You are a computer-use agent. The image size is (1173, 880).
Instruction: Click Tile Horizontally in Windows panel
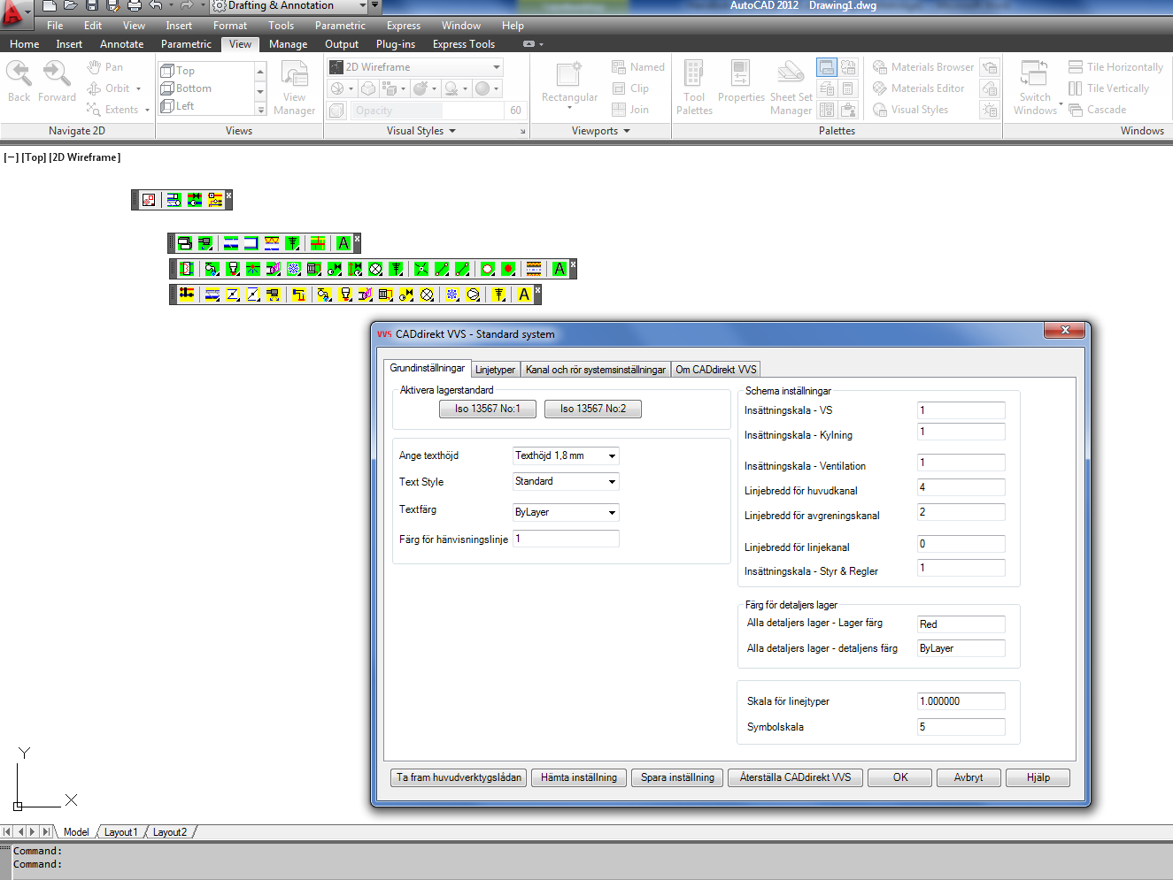(1115, 67)
